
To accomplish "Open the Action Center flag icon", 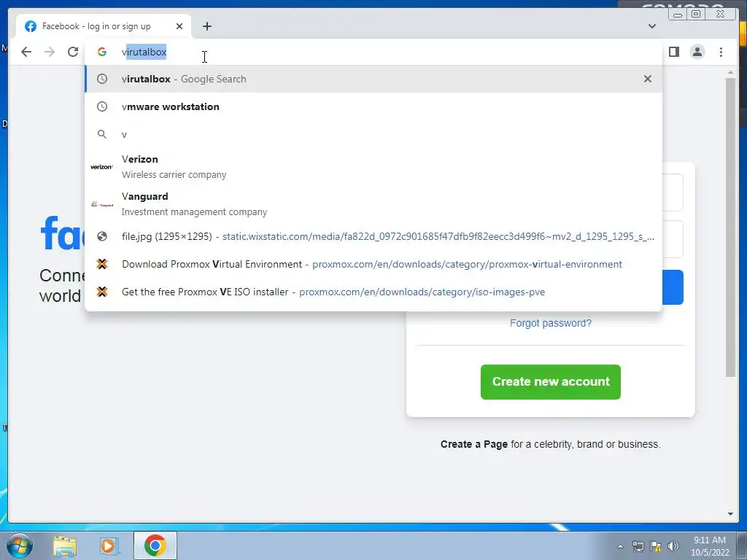I will tap(656, 546).
